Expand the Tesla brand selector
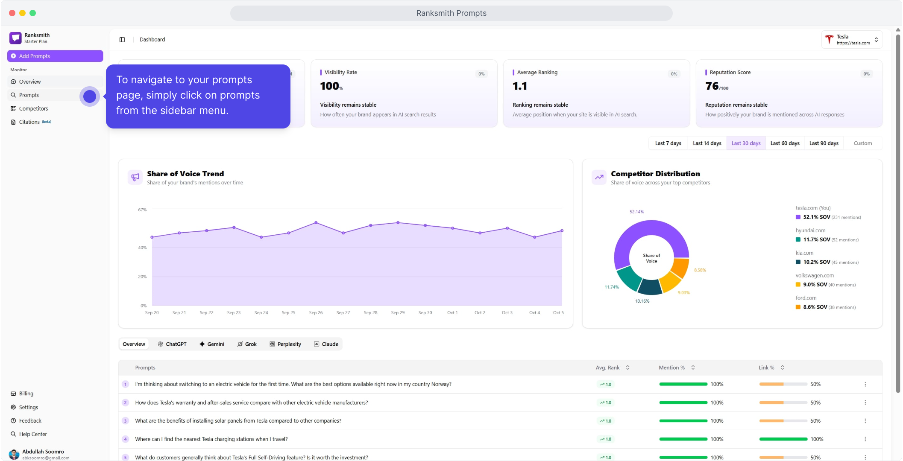 852,40
